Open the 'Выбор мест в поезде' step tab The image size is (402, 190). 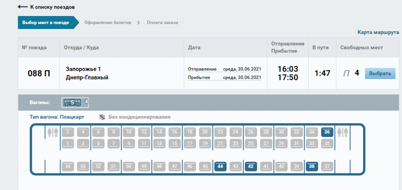46,22
